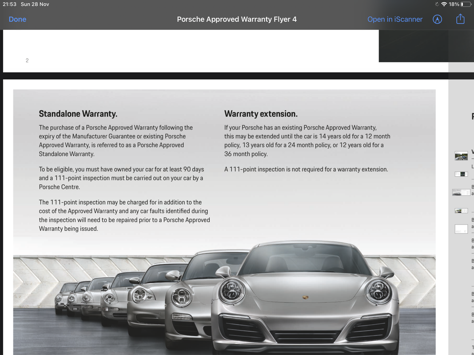
Task: Tap the battery indicator icon
Action: click(x=466, y=4)
